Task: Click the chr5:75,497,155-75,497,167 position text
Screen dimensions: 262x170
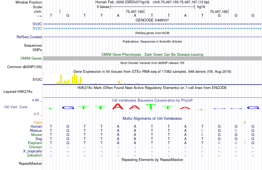Action: pos(181,2)
